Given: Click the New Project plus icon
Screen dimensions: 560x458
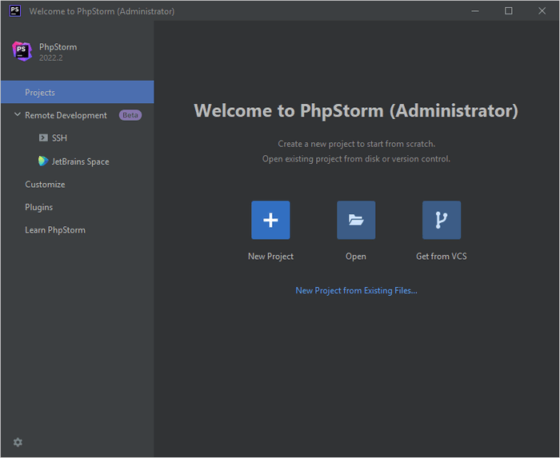Looking at the screenshot, I should (x=270, y=220).
